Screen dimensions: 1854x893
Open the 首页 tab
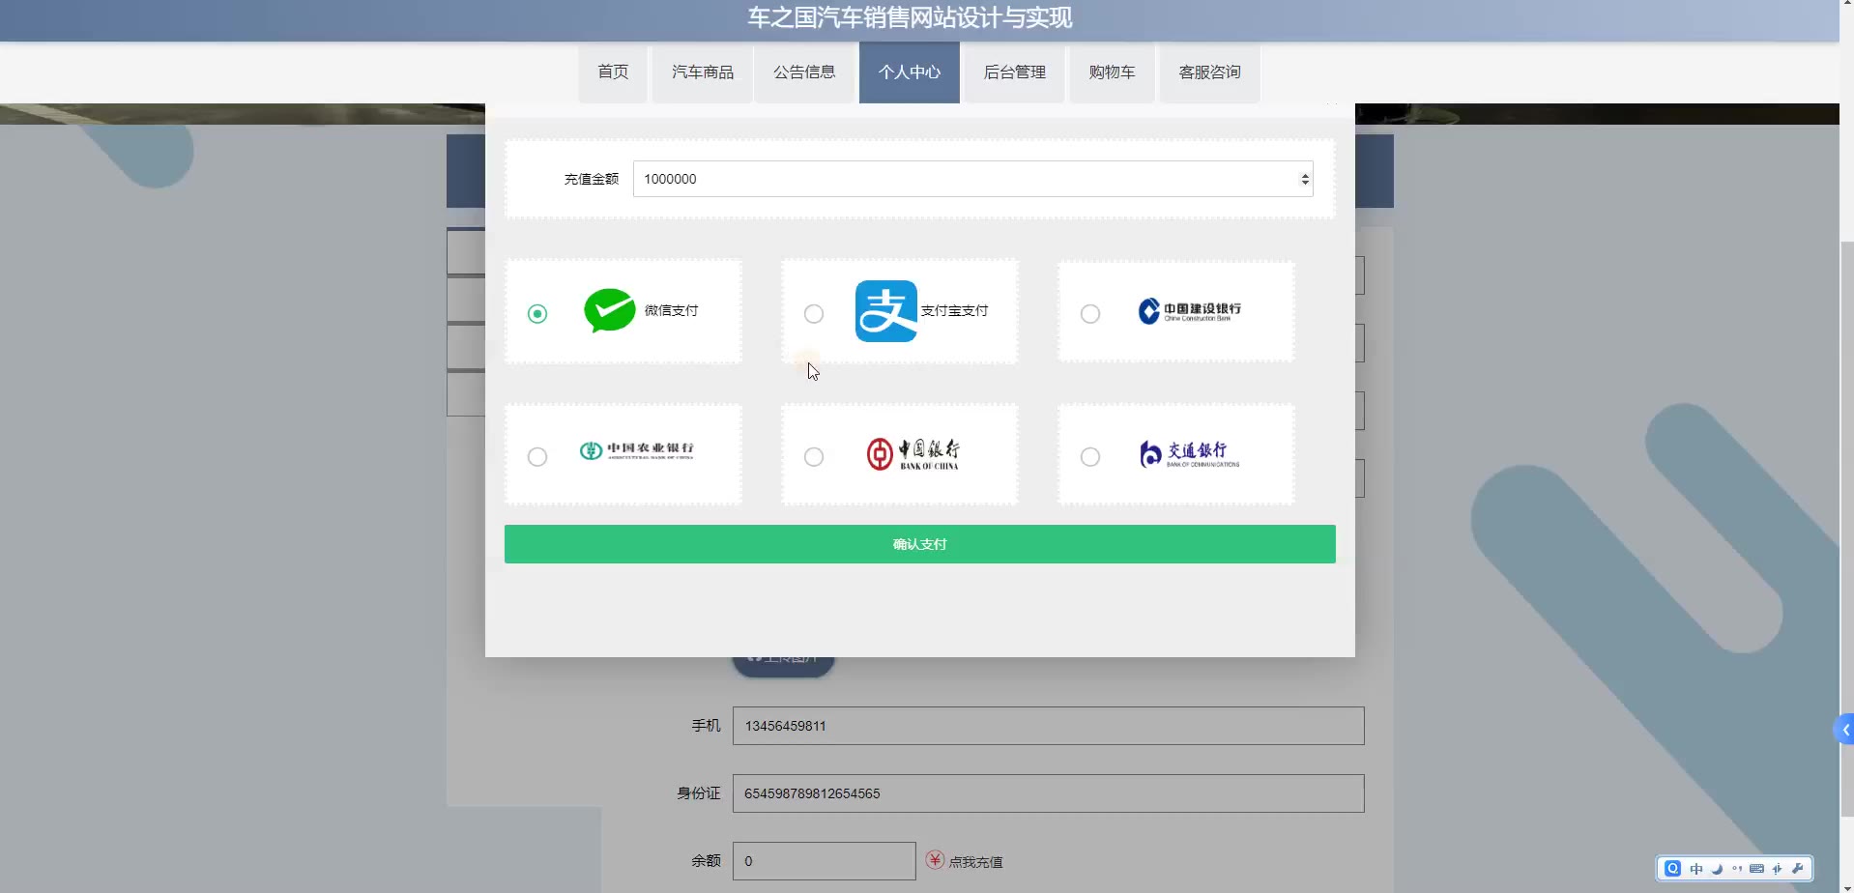[613, 72]
